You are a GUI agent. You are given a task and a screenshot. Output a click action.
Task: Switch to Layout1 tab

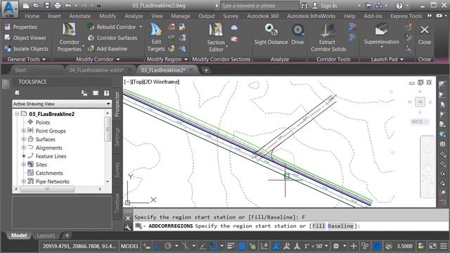46,235
